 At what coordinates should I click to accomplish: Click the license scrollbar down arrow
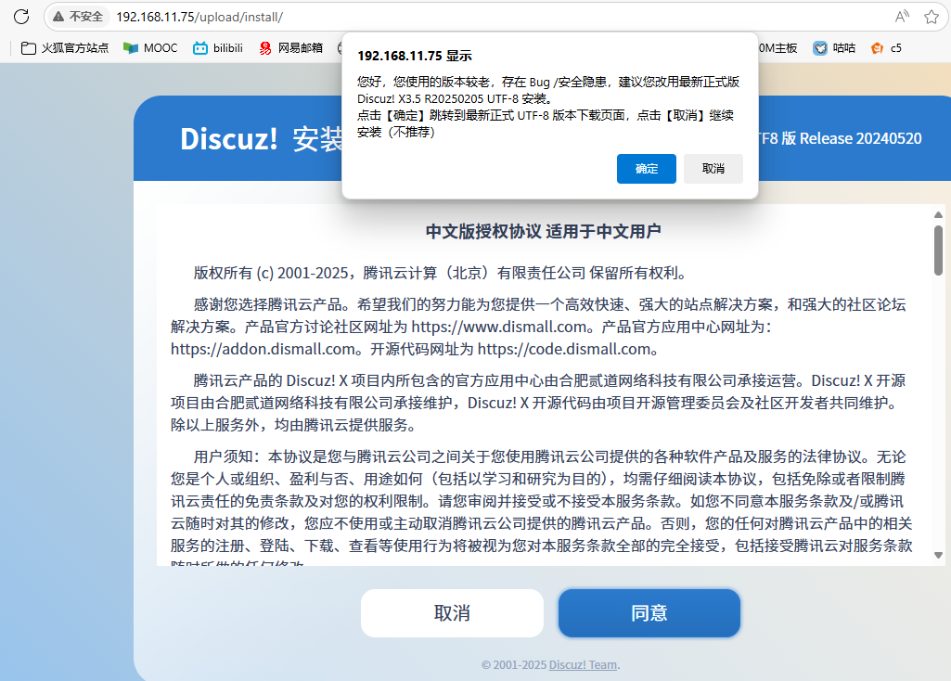coord(938,555)
